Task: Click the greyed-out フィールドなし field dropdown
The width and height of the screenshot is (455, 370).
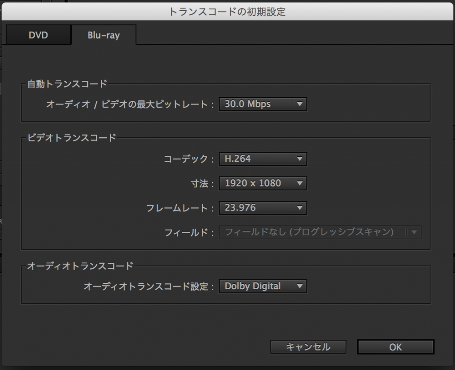Action: 311,232
